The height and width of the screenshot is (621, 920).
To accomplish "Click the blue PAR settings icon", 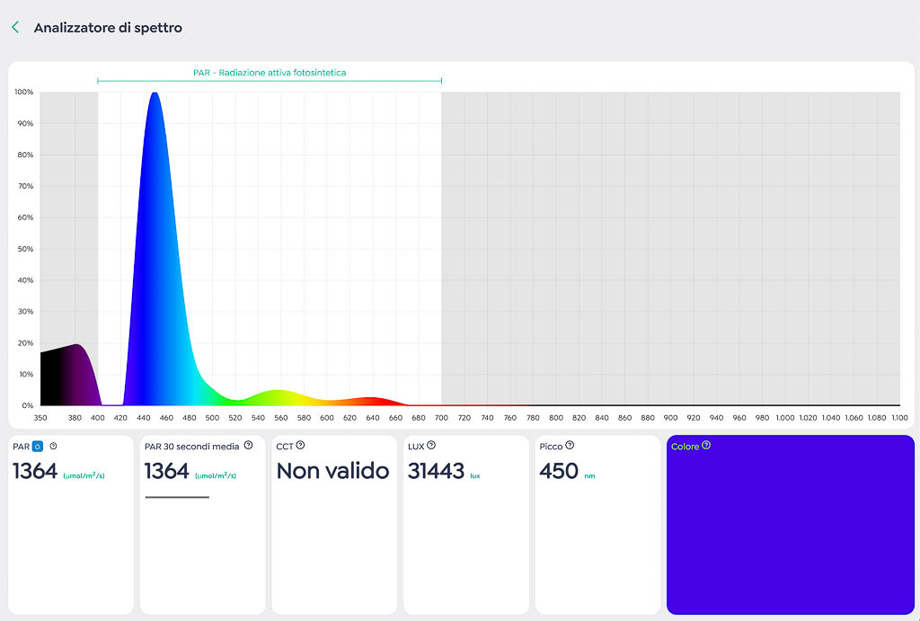I will 38,446.
